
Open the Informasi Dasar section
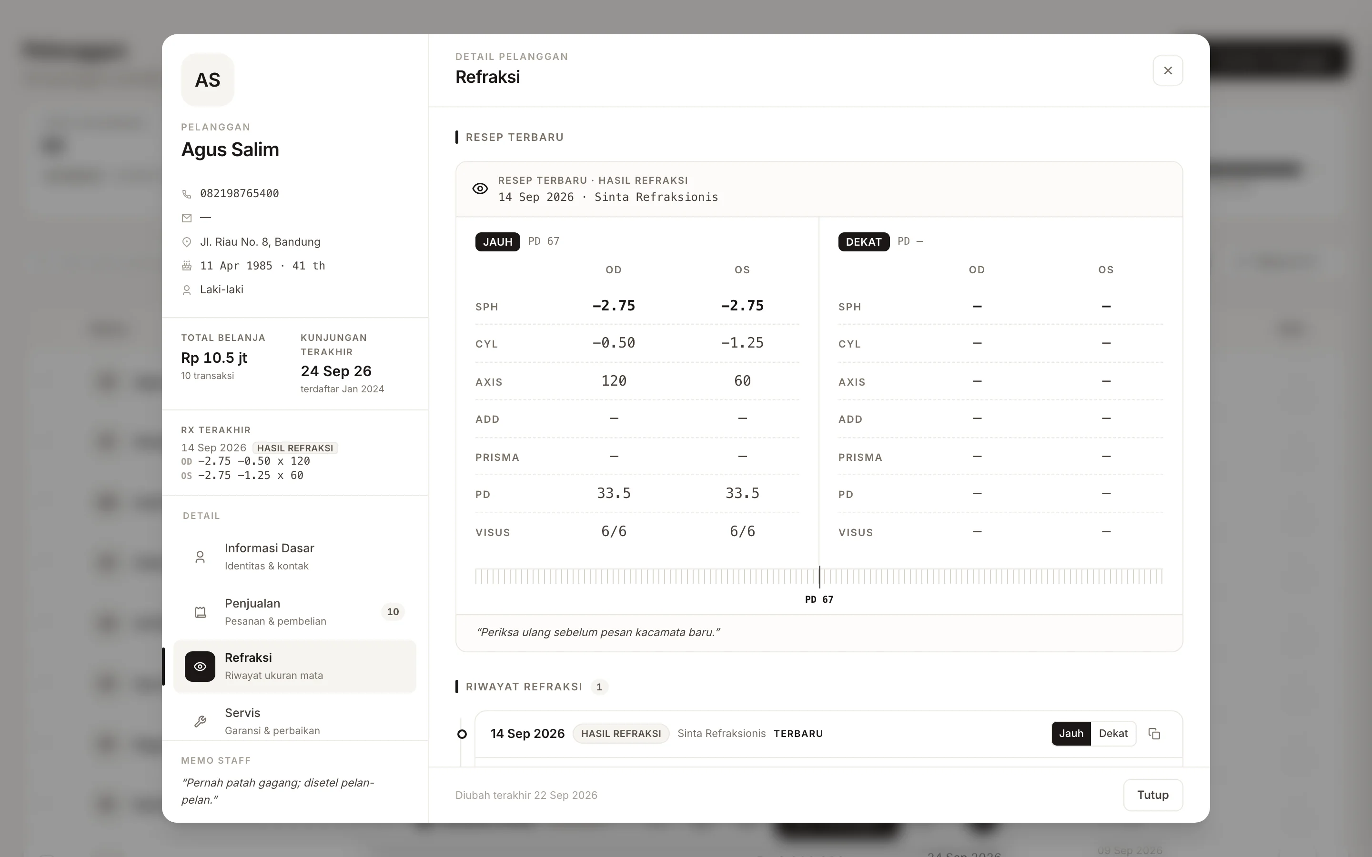pyautogui.click(x=295, y=557)
